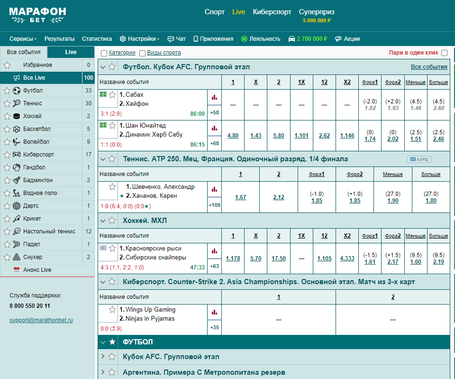The height and width of the screenshot is (379, 455).
Task: Switch to the Спорт tab
Action: click(x=214, y=12)
